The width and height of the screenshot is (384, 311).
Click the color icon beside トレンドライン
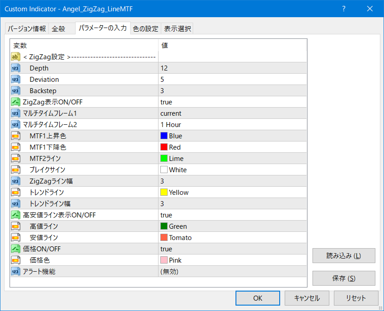(x=15, y=193)
